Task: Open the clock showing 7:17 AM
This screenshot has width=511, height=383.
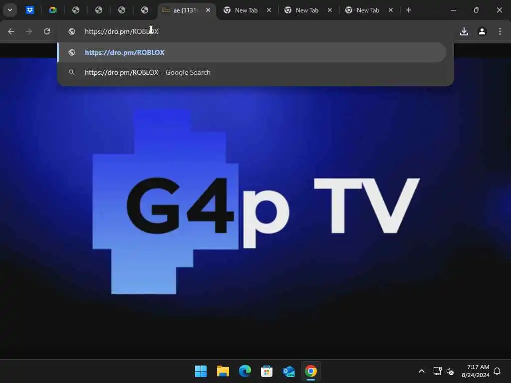Action: [476, 371]
